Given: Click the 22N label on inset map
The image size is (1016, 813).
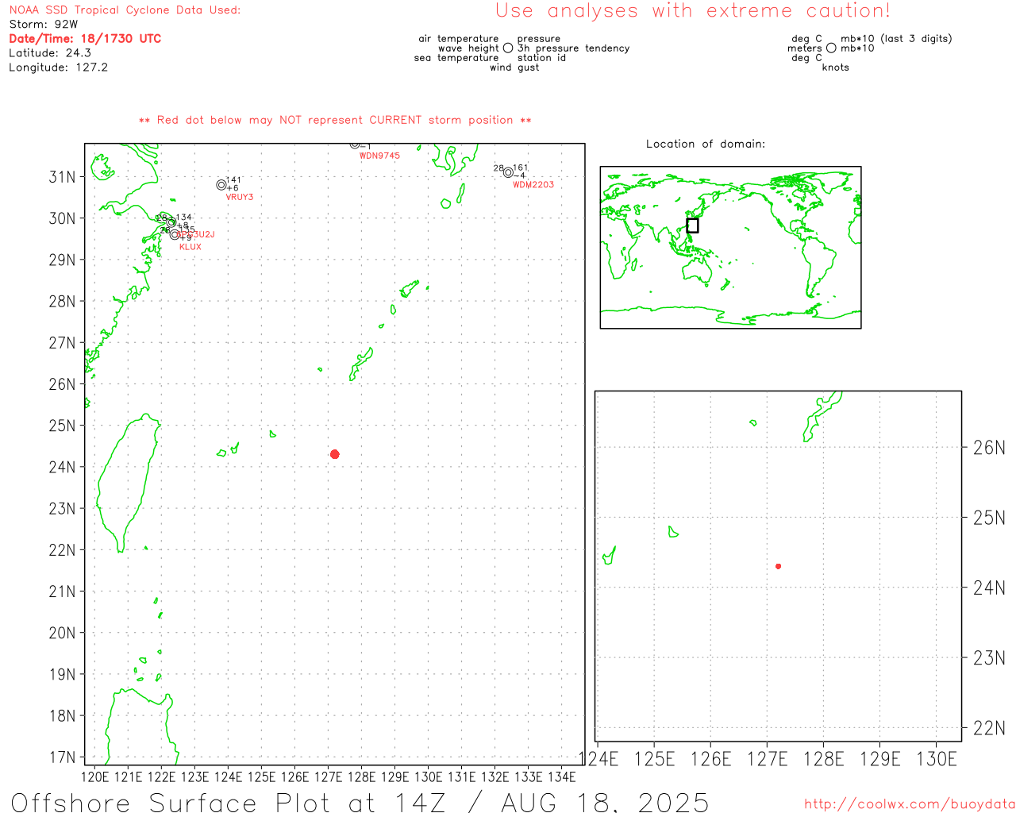Looking at the screenshot, I should pos(989,728).
